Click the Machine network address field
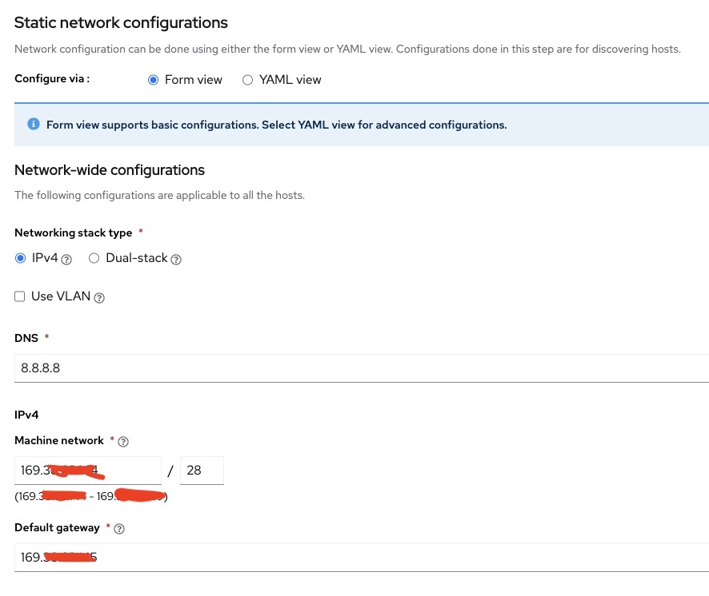Image resolution: width=709 pixels, height=596 pixels. 88,471
